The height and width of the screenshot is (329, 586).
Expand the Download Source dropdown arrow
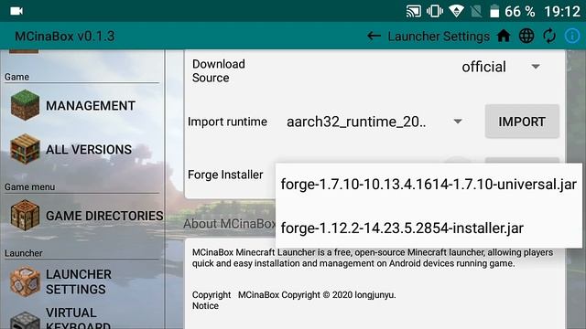pyautogui.click(x=536, y=67)
